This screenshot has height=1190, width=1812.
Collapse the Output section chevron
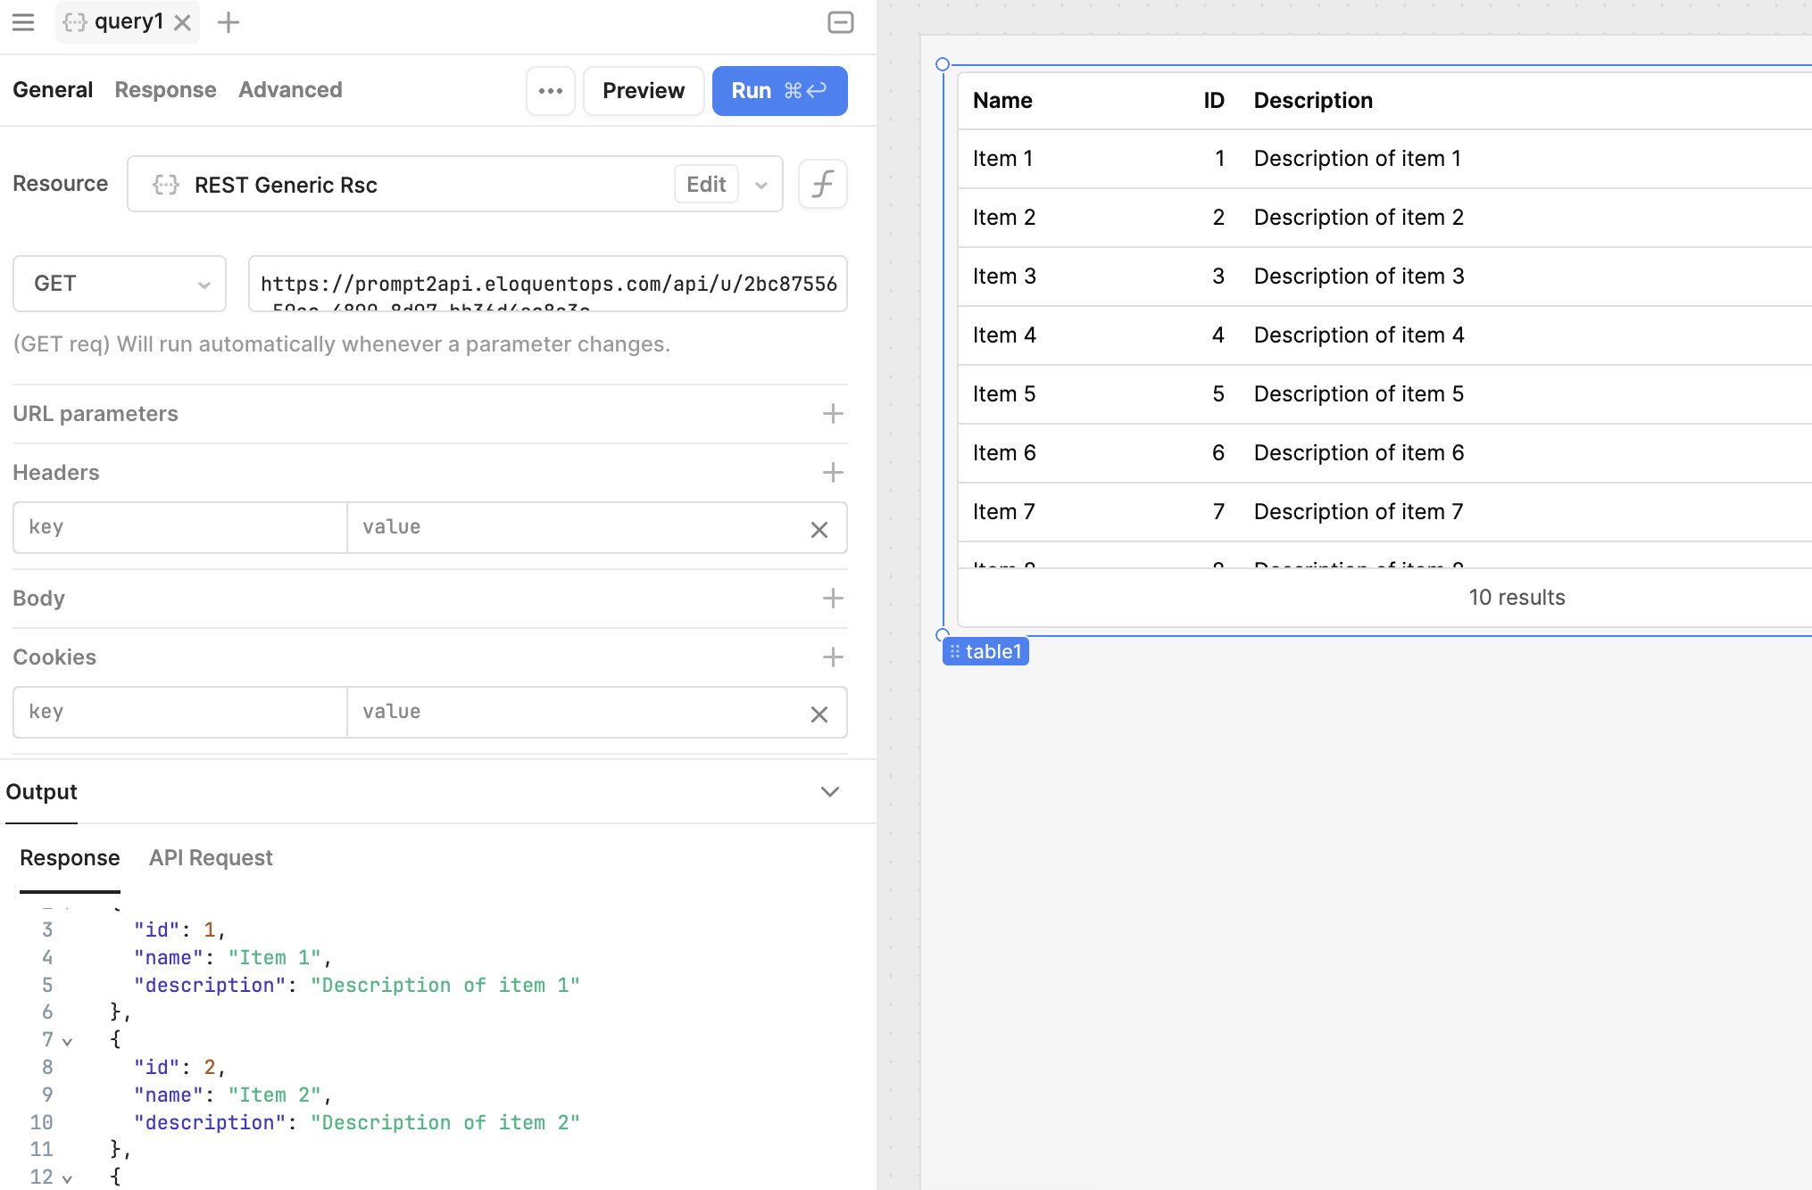click(x=829, y=792)
